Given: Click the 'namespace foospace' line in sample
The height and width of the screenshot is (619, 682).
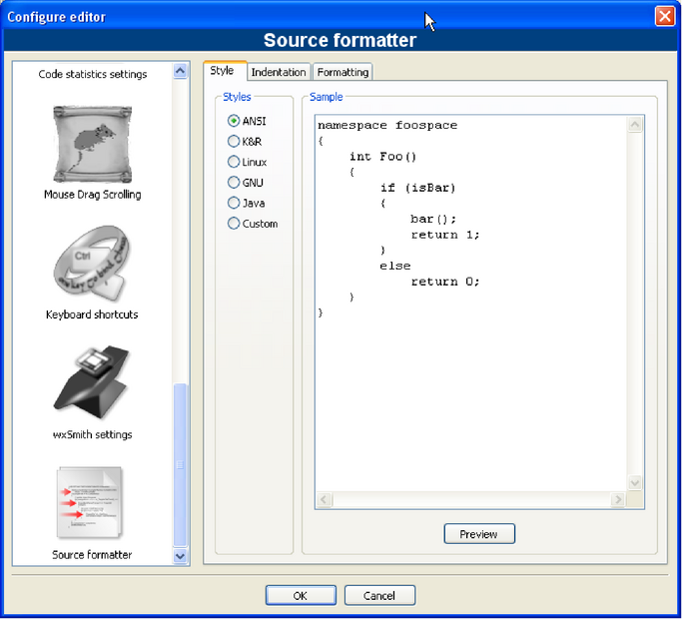Looking at the screenshot, I should 387,125.
